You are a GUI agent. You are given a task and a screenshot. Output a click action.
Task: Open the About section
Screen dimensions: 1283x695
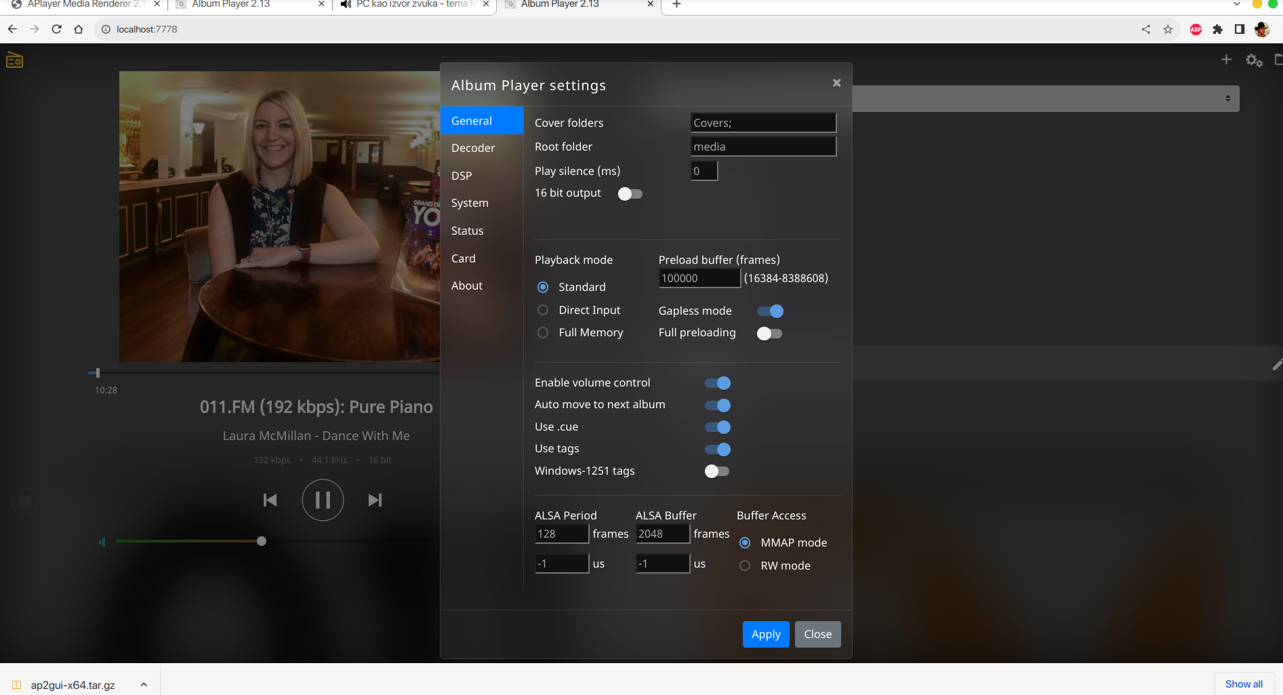pos(482,285)
